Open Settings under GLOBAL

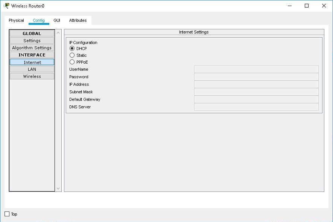coord(32,40)
